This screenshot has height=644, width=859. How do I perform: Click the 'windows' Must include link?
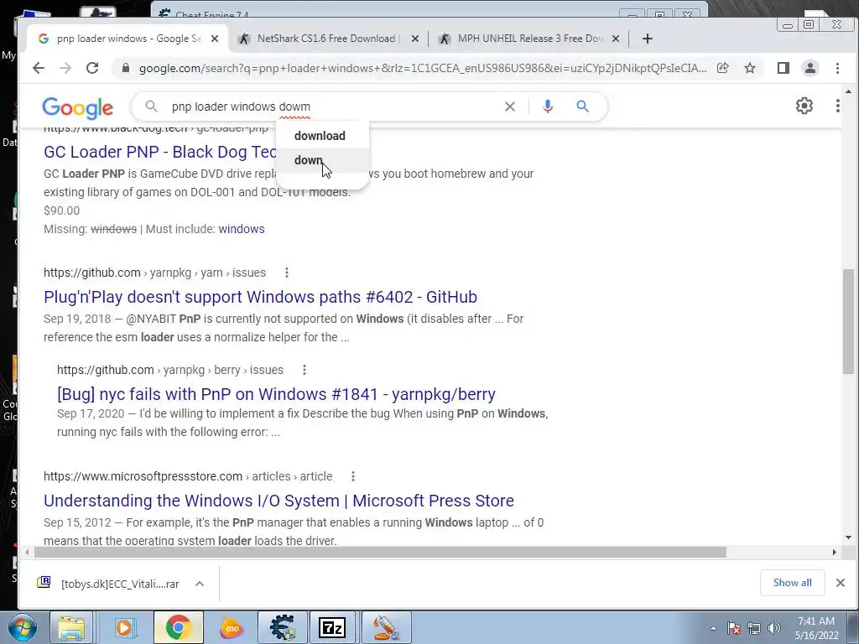(x=242, y=229)
